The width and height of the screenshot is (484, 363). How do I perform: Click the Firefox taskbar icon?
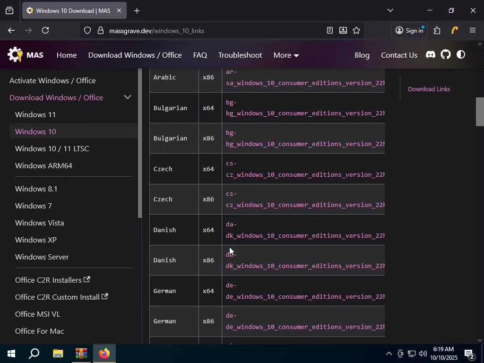[x=104, y=354]
